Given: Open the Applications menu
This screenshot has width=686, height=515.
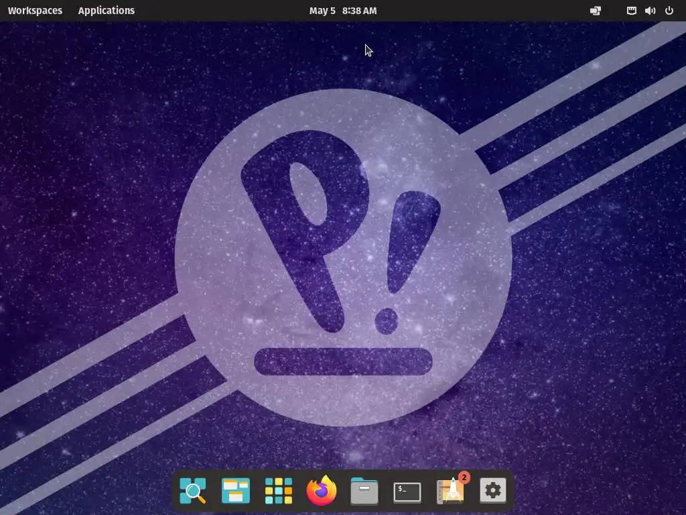Looking at the screenshot, I should (107, 11).
